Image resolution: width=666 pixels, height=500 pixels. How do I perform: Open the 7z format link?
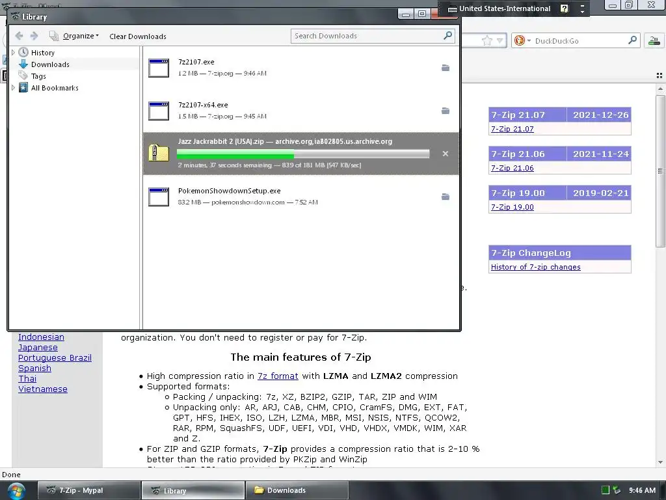tap(278, 376)
